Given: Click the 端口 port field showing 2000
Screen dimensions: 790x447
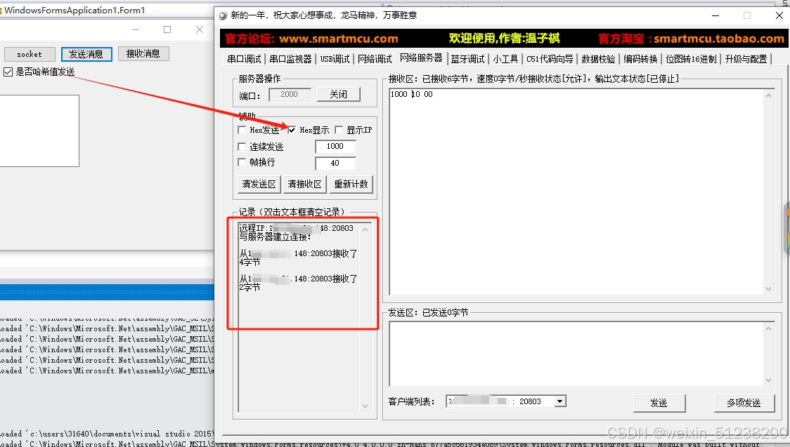Looking at the screenshot, I should coord(289,95).
